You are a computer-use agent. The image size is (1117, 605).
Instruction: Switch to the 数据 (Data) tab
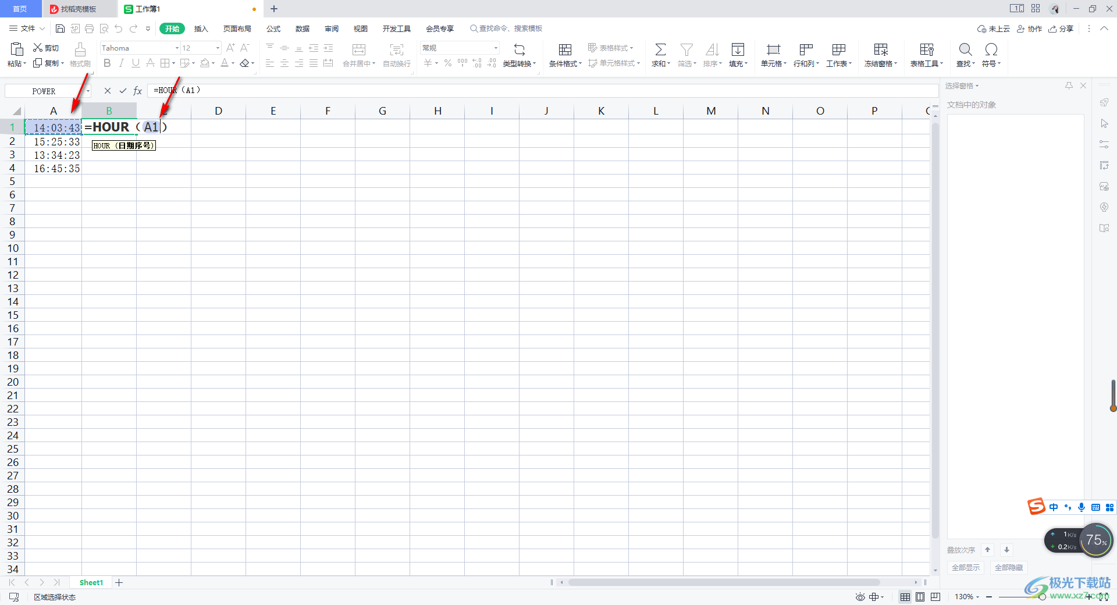tap(303, 29)
